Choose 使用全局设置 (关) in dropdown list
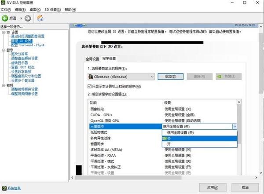This screenshot has height=194, width=264. 199,132
